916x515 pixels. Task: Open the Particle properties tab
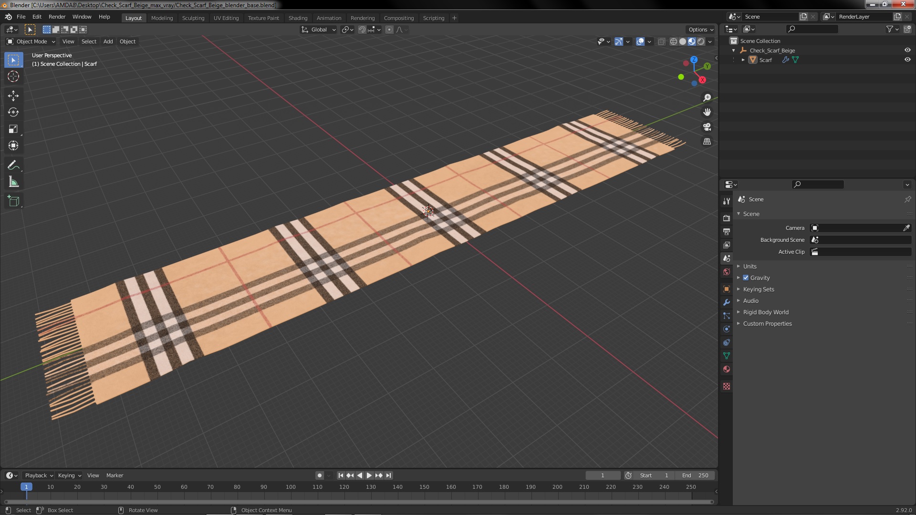727,316
